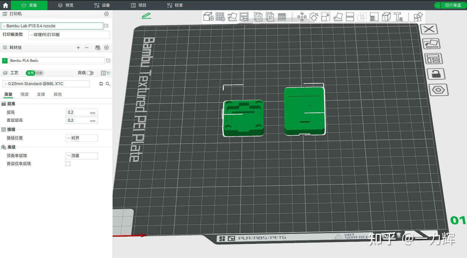Switch to the 预览 preview tab
467x258 pixels.
[66, 5]
